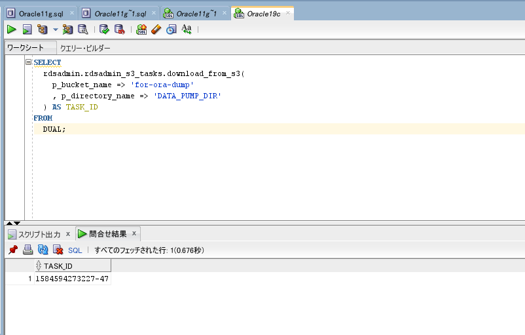525x335 pixels.
Task: Click the Refresh results icon
Action: (43, 250)
